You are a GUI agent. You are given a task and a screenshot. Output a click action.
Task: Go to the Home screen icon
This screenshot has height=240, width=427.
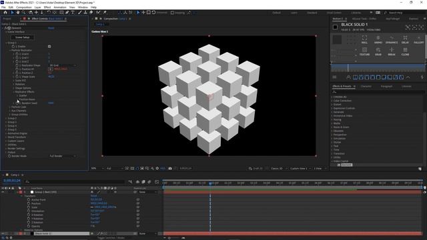coord(5,13)
